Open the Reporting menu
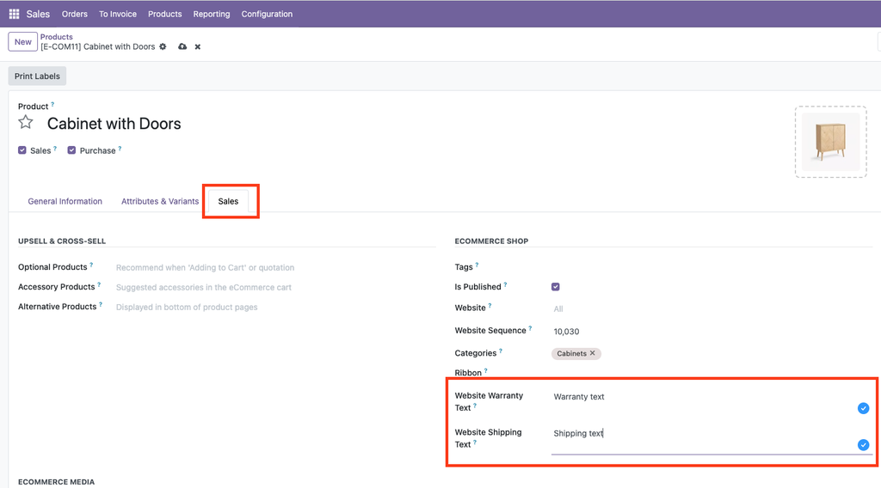Viewport: 881px width, 488px height. (x=211, y=14)
